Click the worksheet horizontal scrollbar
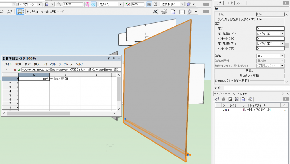 (x=38, y=113)
